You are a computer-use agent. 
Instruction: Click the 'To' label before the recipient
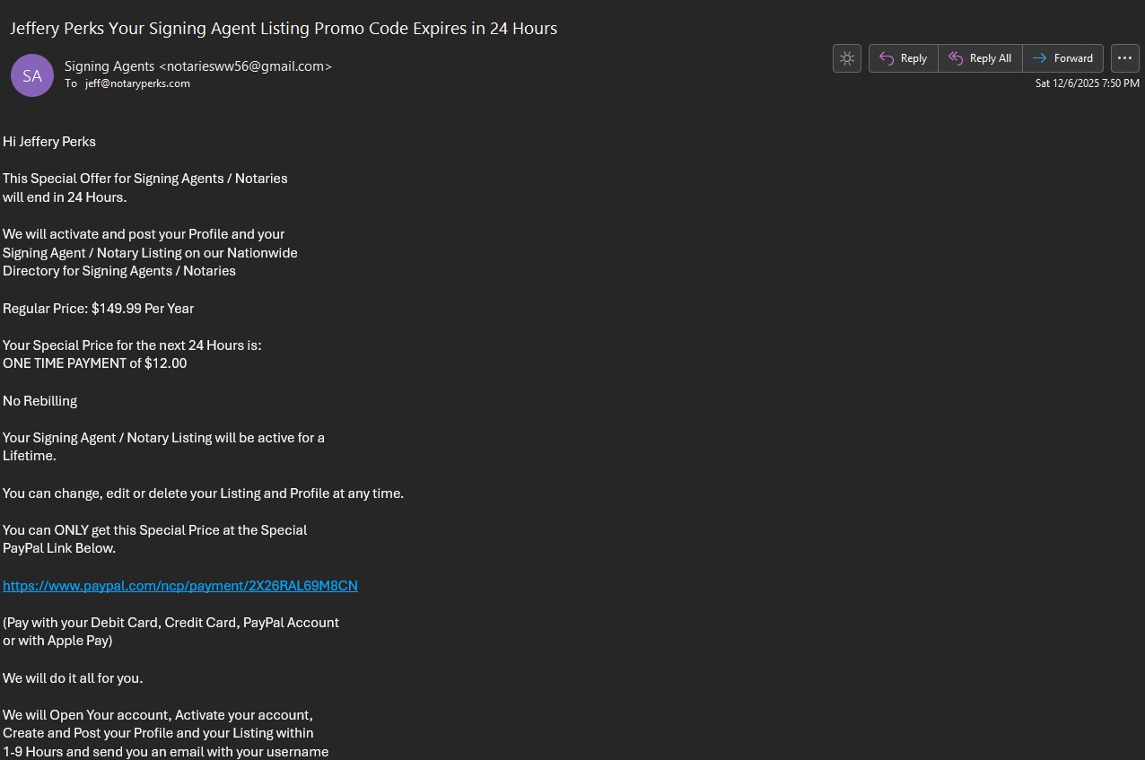[x=71, y=83]
